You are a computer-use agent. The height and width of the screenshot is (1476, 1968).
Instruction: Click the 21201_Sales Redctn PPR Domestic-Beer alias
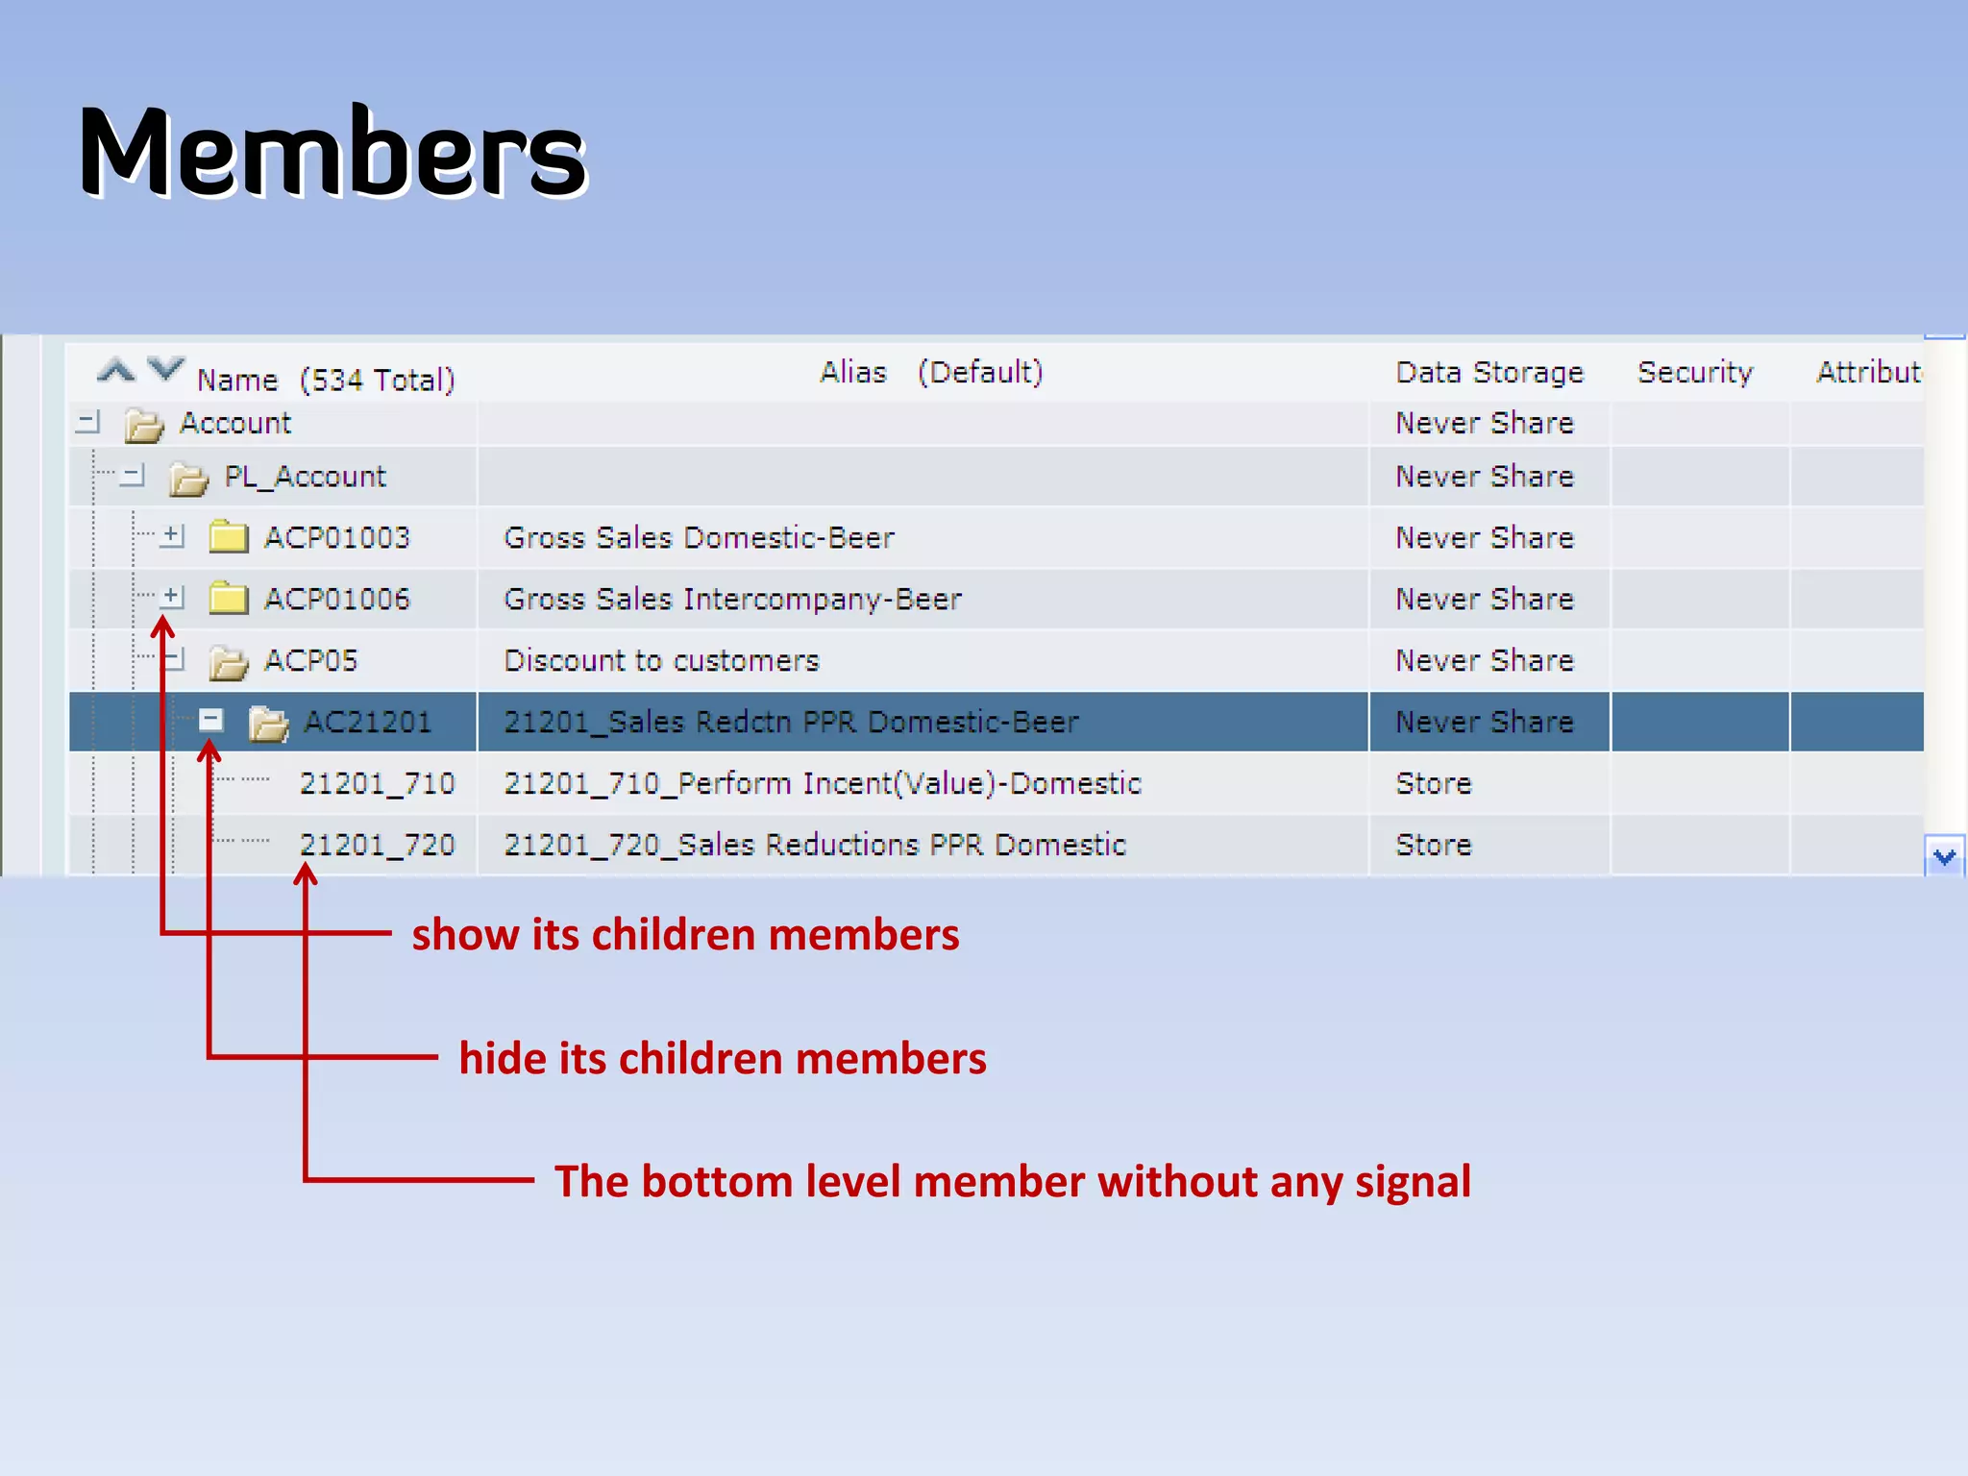pyautogui.click(x=792, y=722)
